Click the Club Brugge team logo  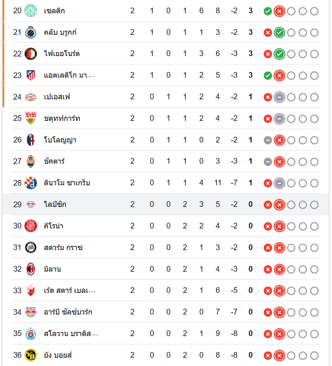30,32
